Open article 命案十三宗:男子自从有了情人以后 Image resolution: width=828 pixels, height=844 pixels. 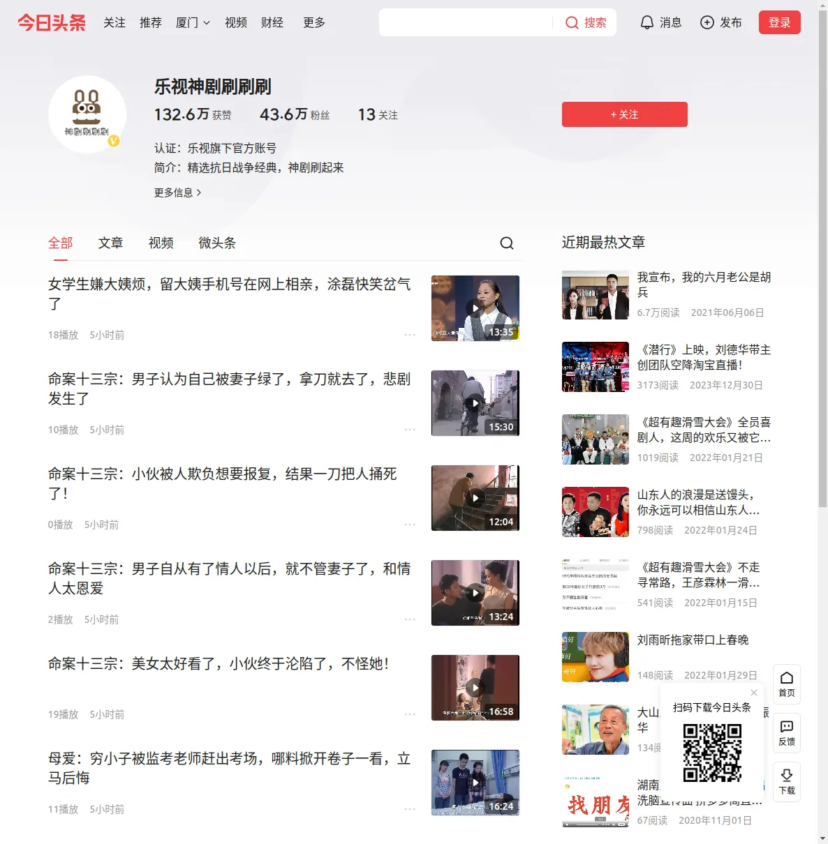pyautogui.click(x=230, y=578)
